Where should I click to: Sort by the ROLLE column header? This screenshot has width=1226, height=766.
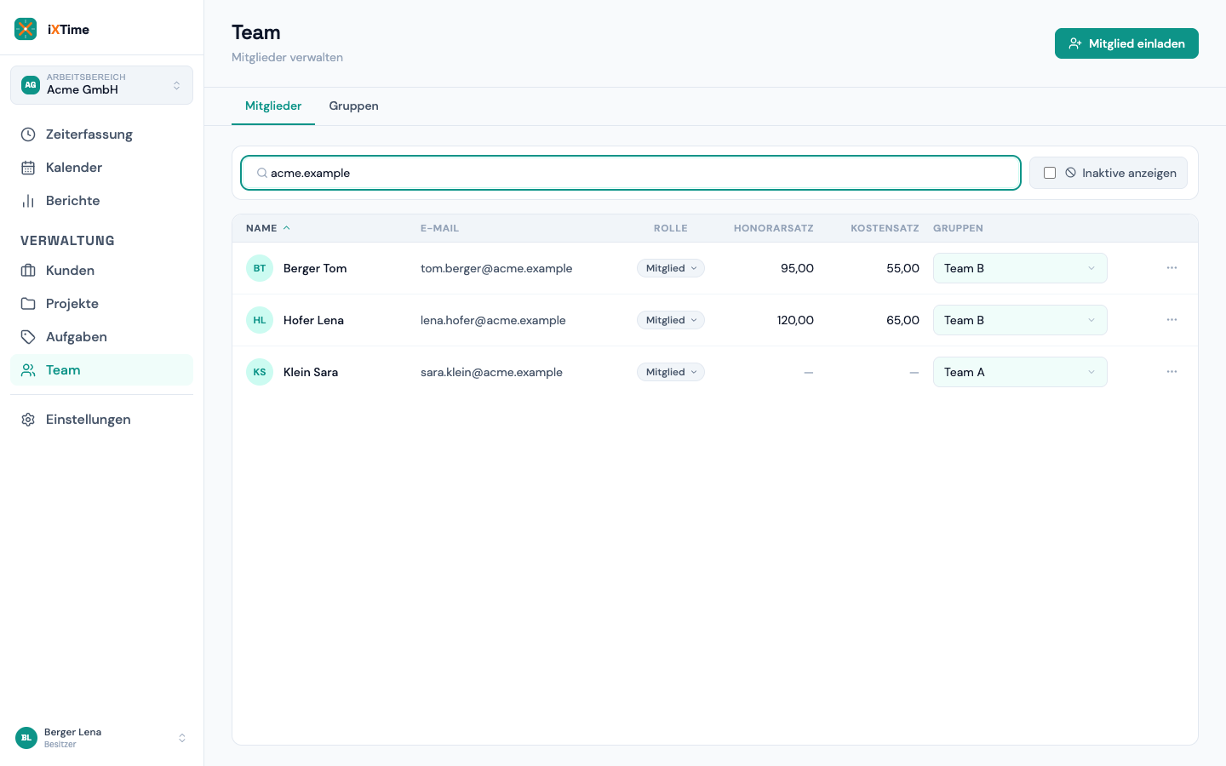point(671,228)
